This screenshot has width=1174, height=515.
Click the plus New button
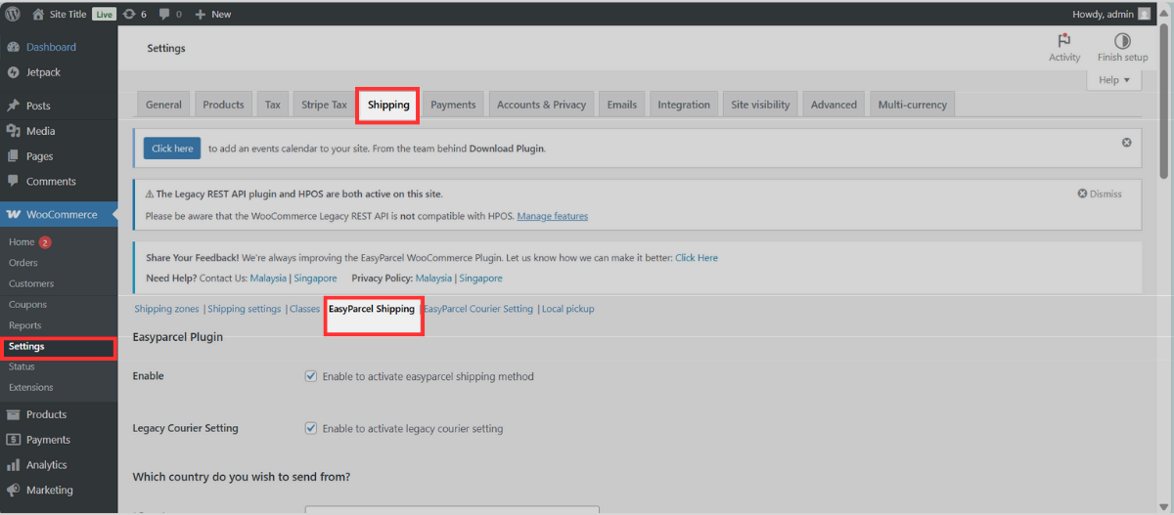tap(213, 14)
